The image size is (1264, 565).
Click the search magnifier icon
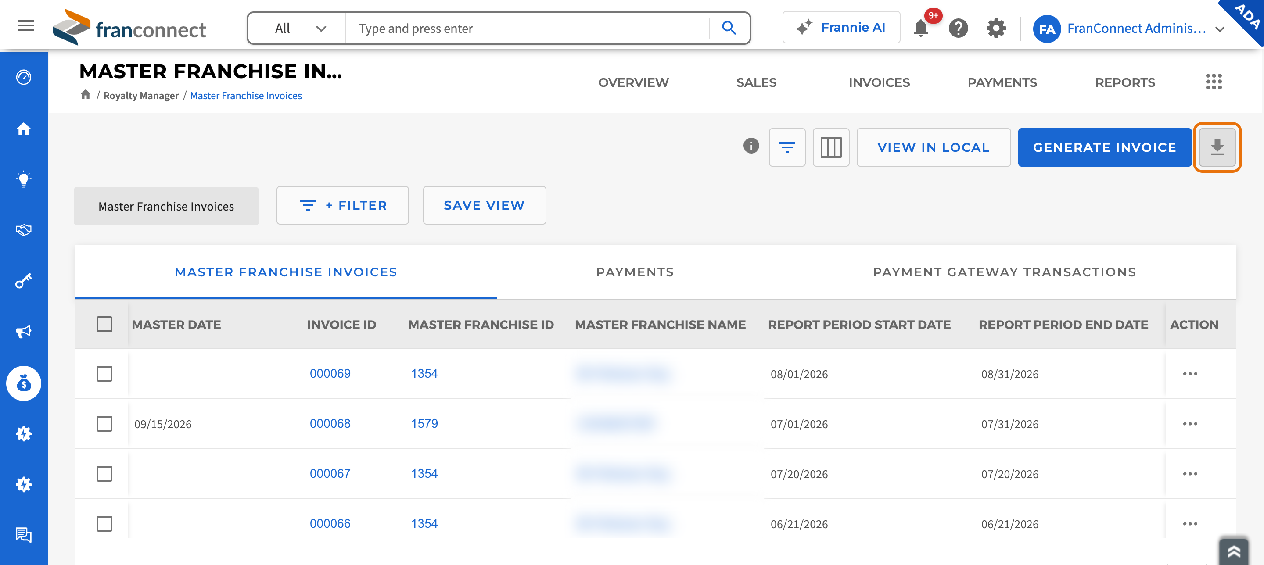pyautogui.click(x=729, y=29)
